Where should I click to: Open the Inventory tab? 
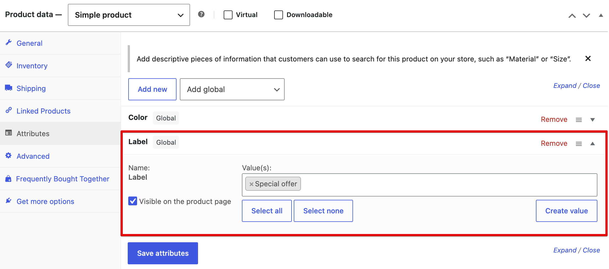point(60,66)
